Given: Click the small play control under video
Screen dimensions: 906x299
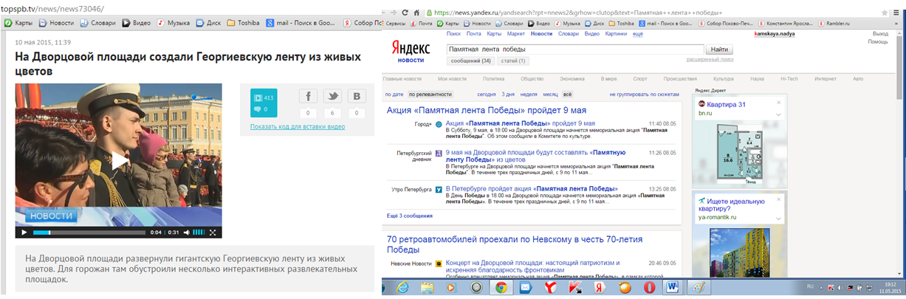Looking at the screenshot, I should click(24, 233).
